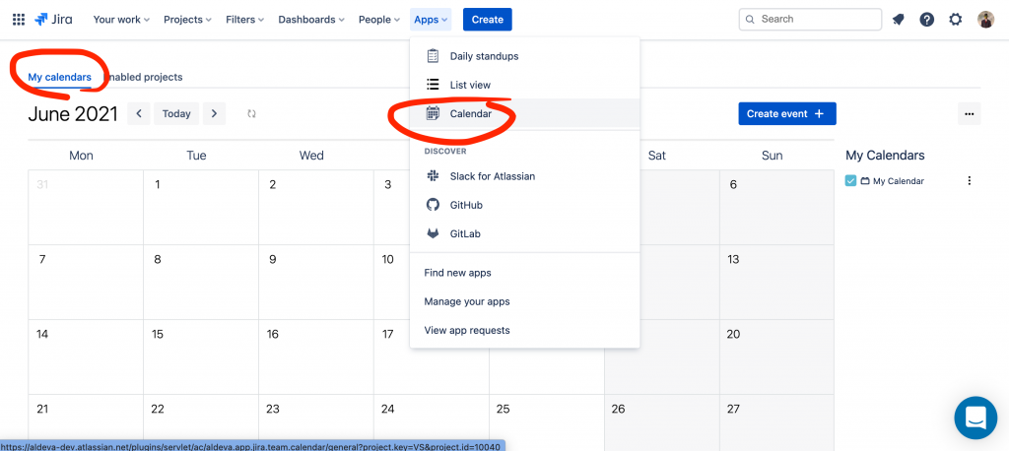Jump to Today in calendar
Image resolution: width=1009 pixels, height=451 pixels.
coord(176,114)
